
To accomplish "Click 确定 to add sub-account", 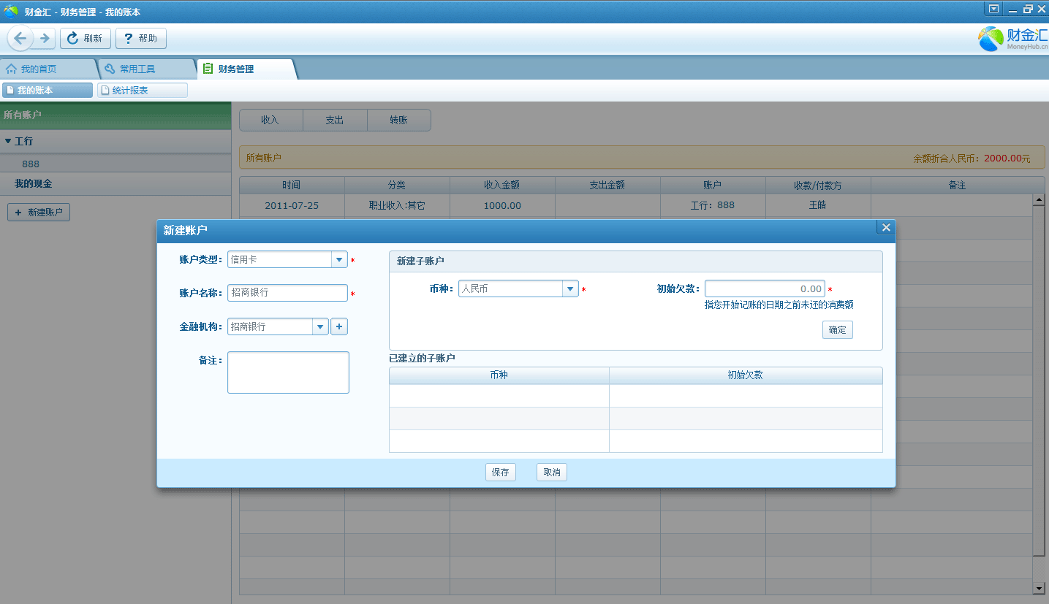I will pyautogui.click(x=837, y=330).
